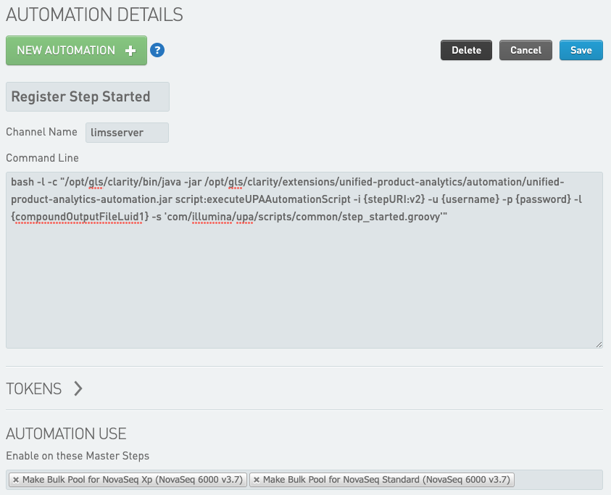Click the TOKENS section heading
The height and width of the screenshot is (495, 611).
(34, 388)
